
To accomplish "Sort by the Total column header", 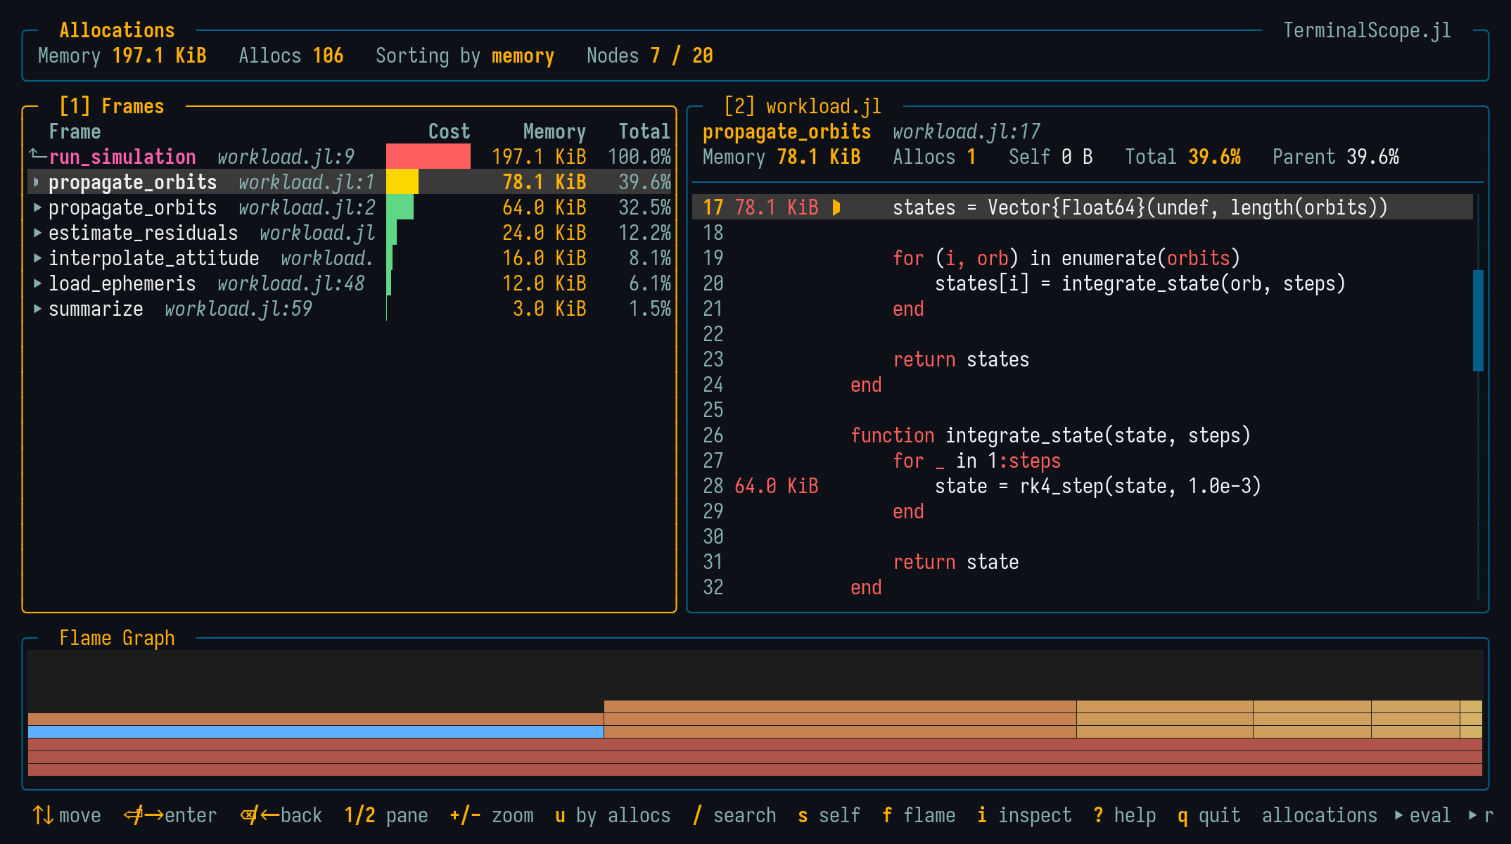I will pyautogui.click(x=644, y=132).
